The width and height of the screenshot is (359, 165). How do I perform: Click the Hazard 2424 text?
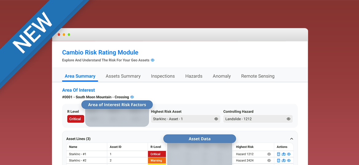pos(245,160)
